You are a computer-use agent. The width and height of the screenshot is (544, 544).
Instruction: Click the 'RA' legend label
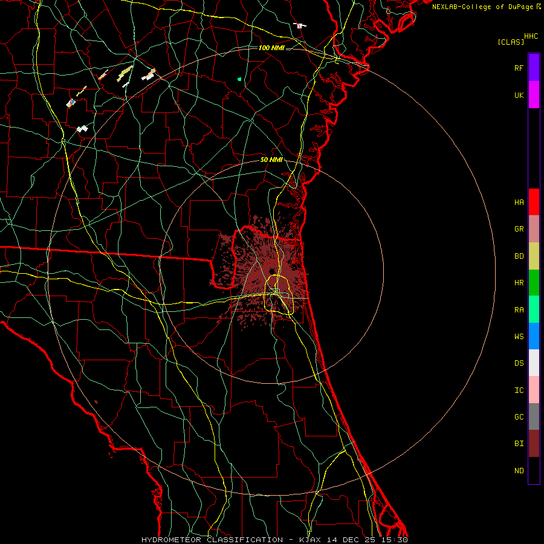point(519,310)
